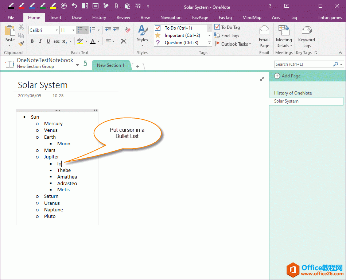This screenshot has height=280, width=346.
Task: Open the Font Color picker
Action: [x=98, y=41]
